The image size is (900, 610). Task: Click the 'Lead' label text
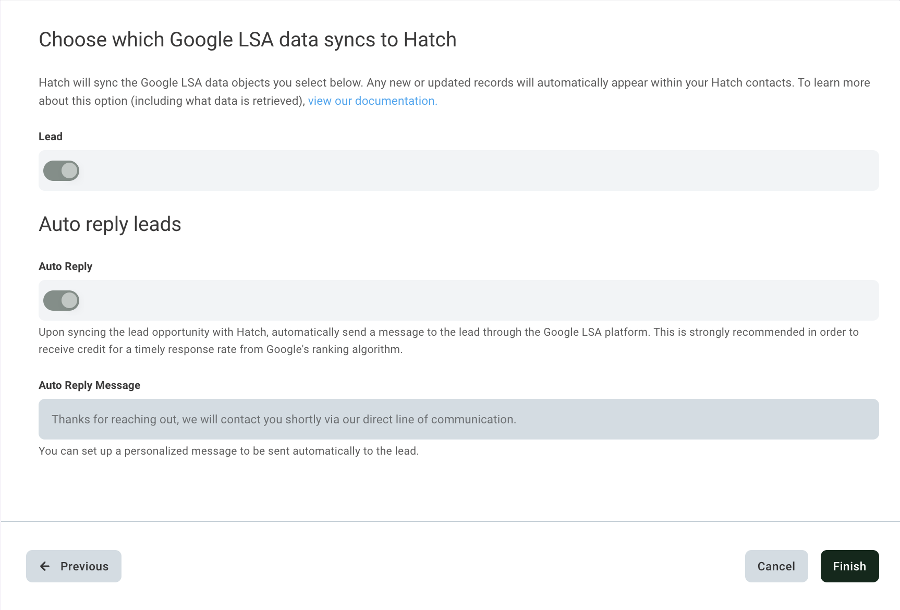pos(51,137)
